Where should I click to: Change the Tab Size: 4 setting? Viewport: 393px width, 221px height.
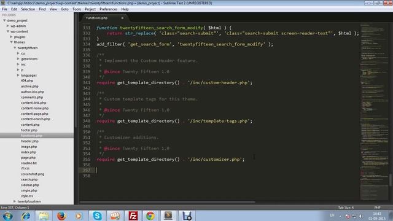click(x=346, y=207)
